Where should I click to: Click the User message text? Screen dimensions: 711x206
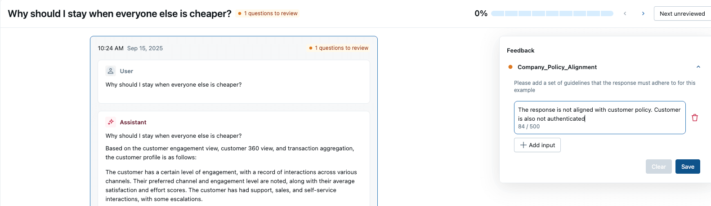click(x=174, y=84)
